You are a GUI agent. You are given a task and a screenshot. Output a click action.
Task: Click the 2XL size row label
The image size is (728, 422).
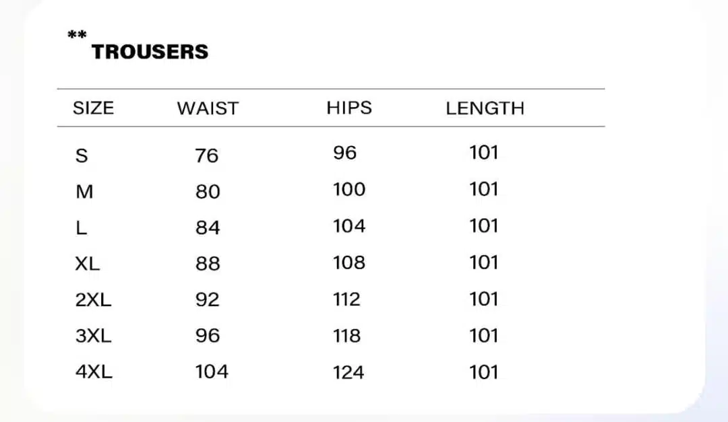coord(93,300)
